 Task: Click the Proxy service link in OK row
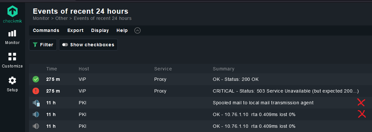[x=160, y=79]
